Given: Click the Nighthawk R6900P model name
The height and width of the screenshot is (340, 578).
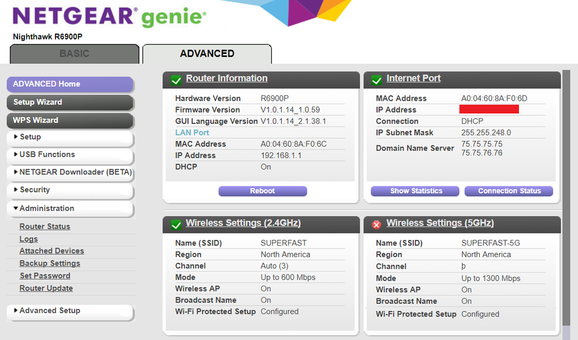Looking at the screenshot, I should click(x=47, y=37).
